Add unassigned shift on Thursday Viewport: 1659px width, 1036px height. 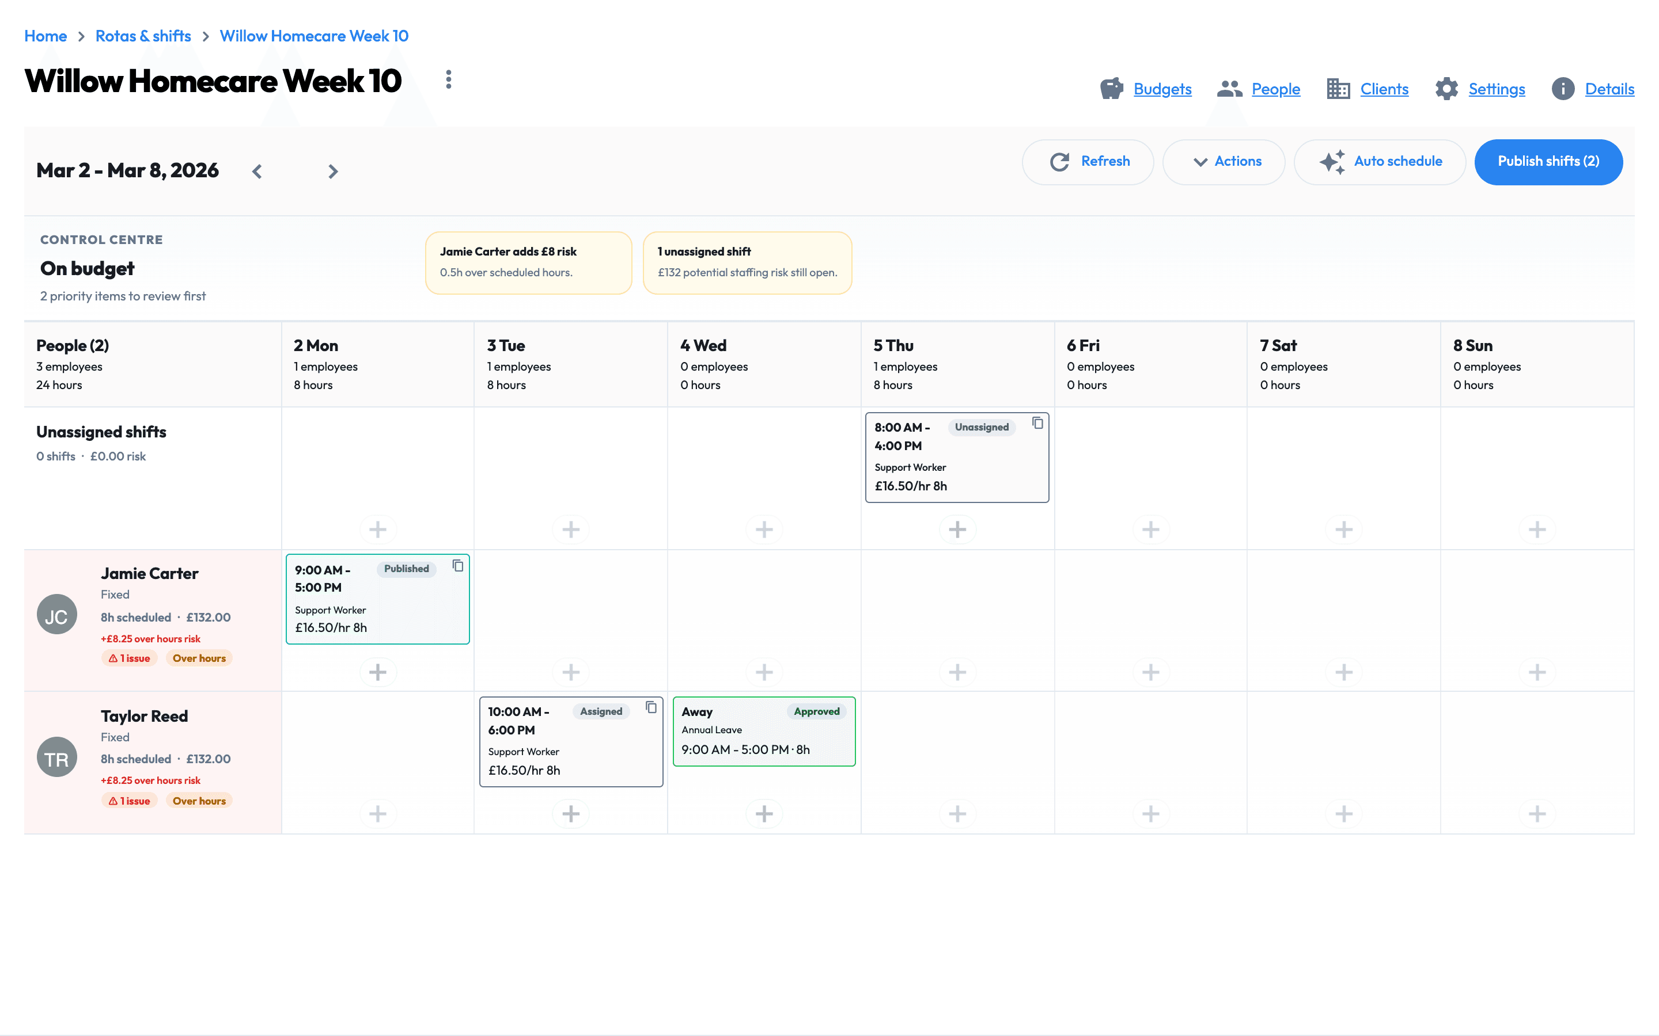(x=958, y=529)
